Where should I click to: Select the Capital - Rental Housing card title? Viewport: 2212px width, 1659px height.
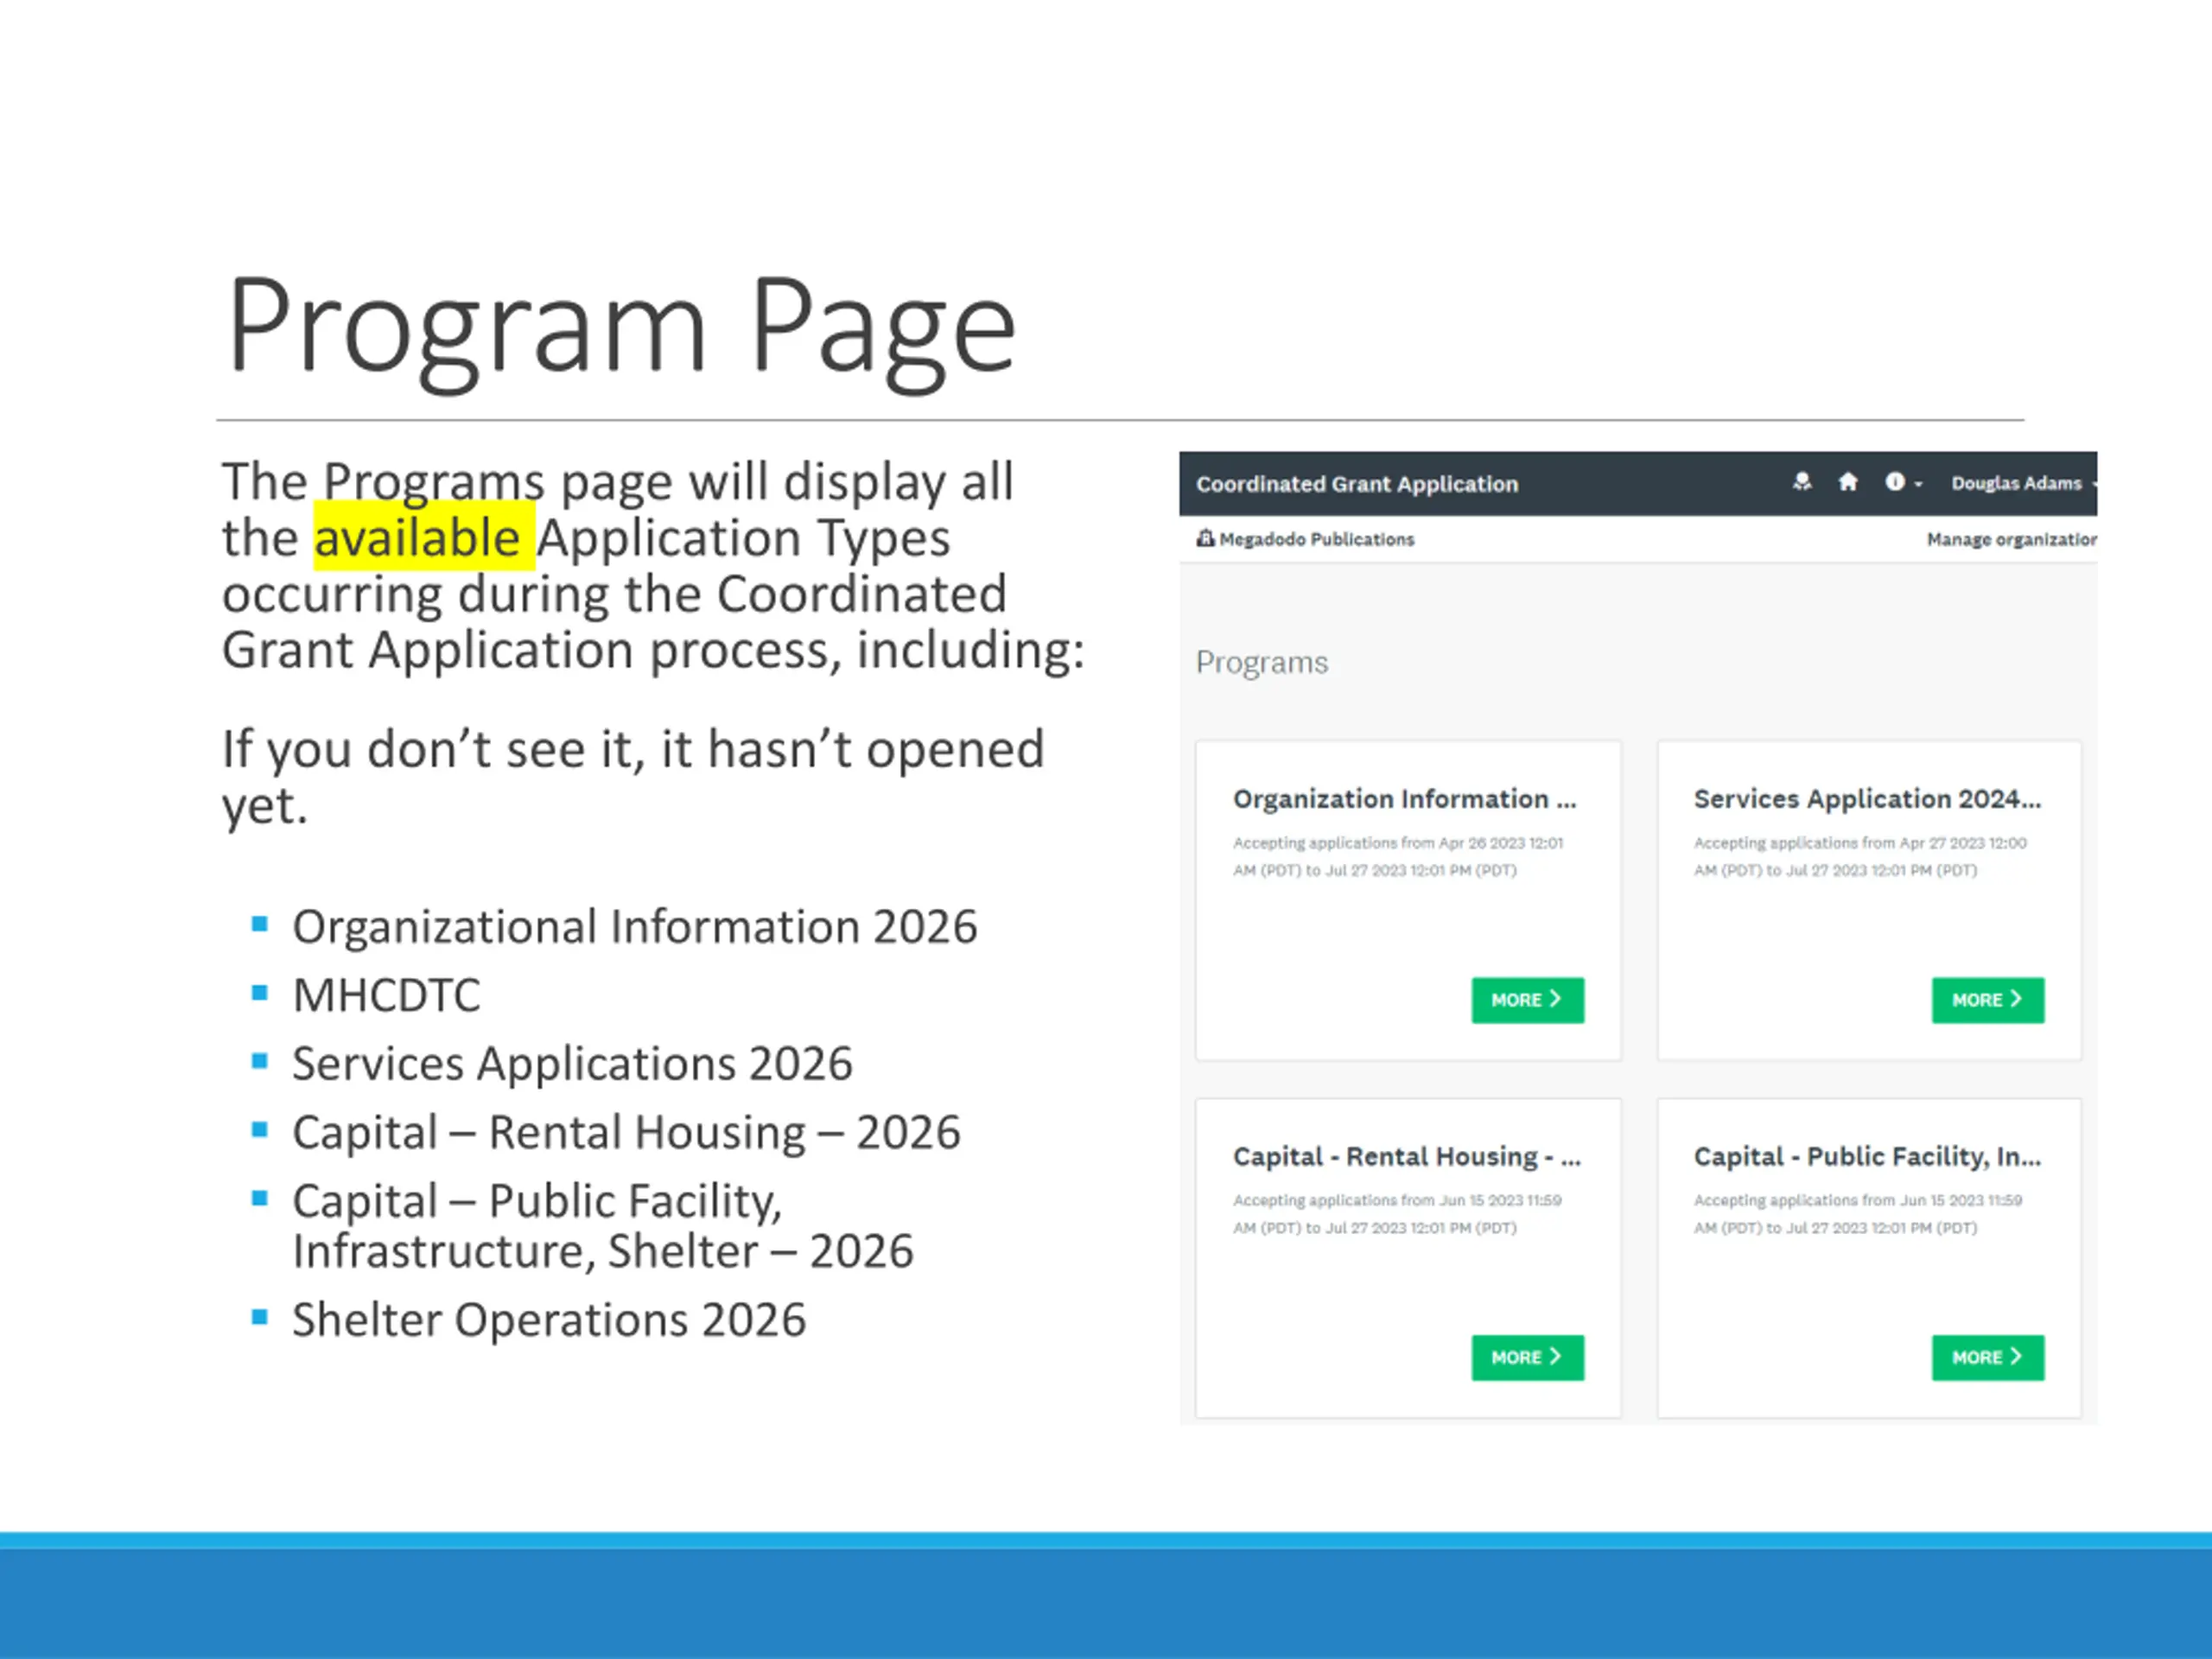[1407, 1157]
